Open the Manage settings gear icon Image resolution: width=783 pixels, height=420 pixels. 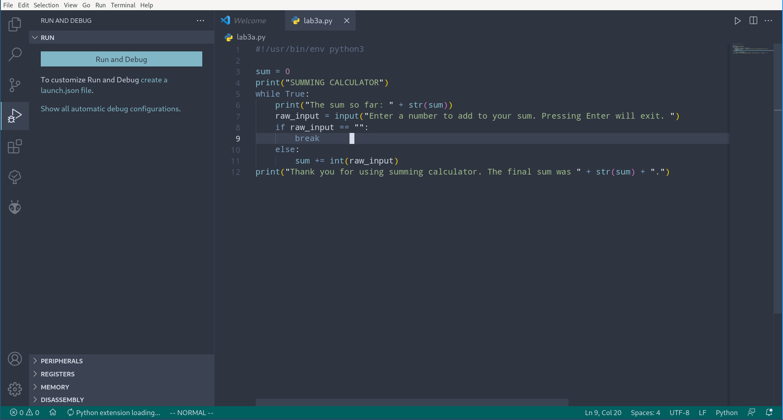(15, 389)
